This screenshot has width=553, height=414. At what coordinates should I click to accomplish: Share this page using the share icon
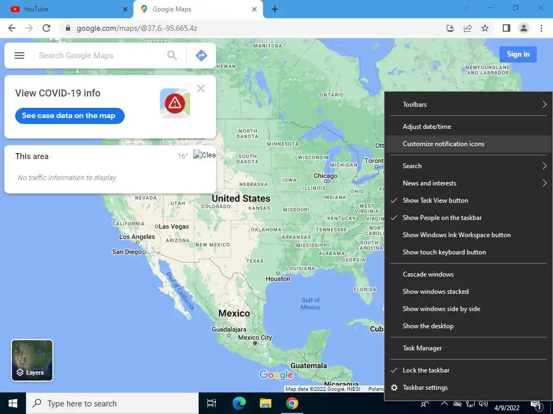(468, 28)
